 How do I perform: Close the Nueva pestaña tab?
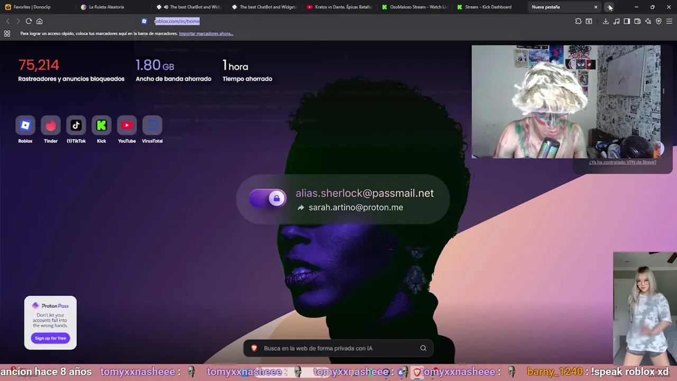click(x=596, y=7)
